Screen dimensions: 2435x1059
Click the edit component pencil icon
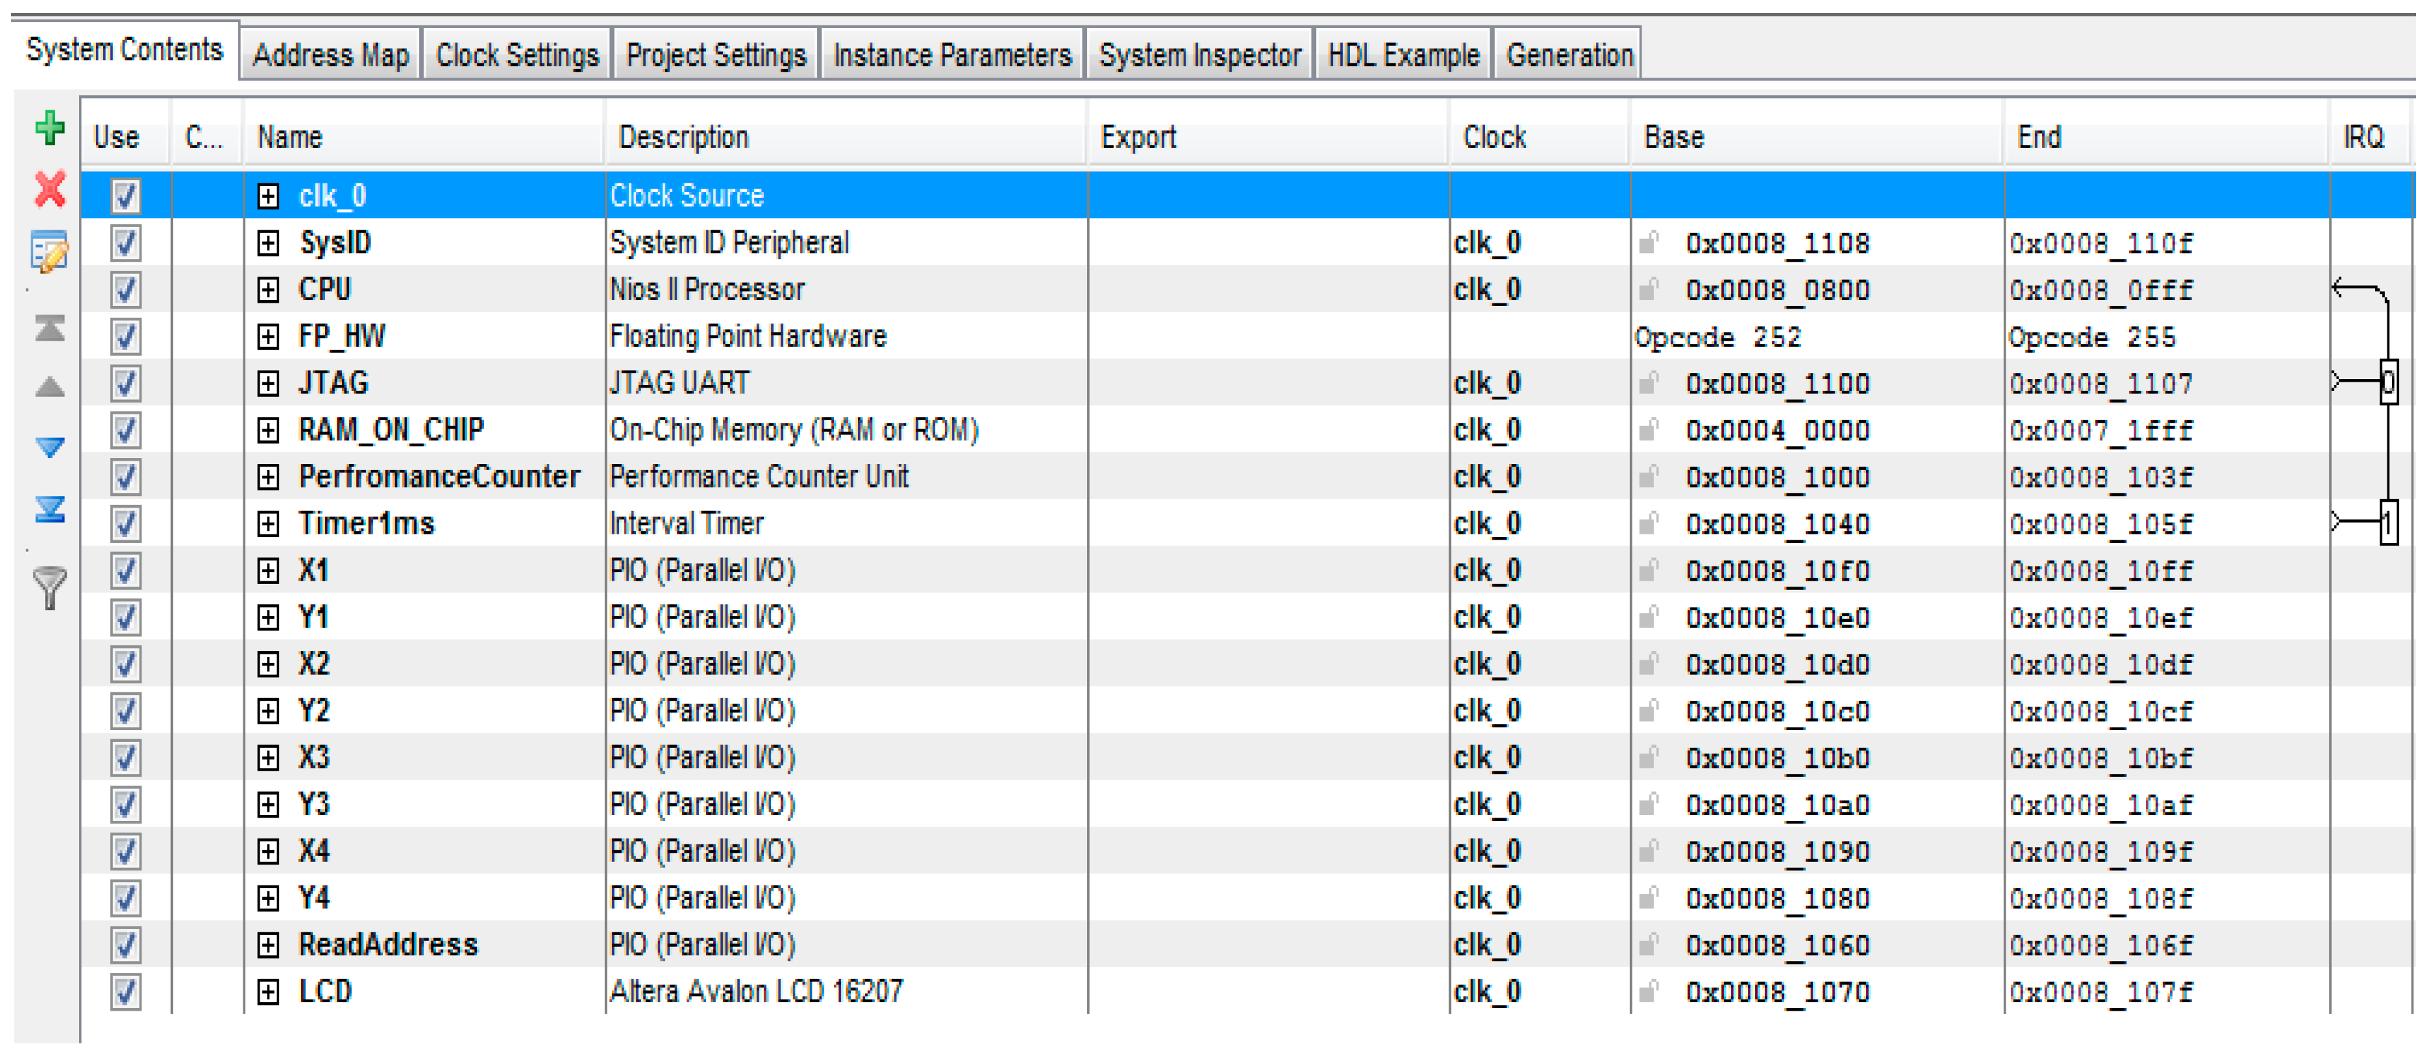49,251
